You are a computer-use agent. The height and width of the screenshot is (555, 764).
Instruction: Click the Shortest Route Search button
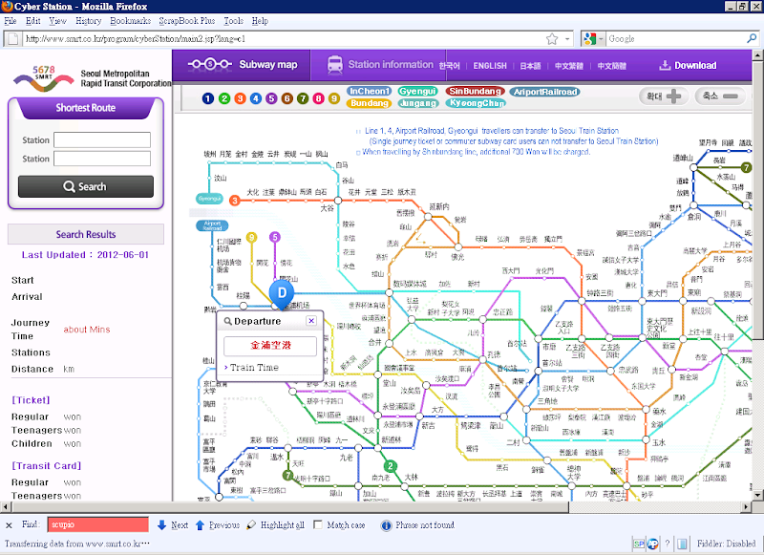(x=86, y=186)
